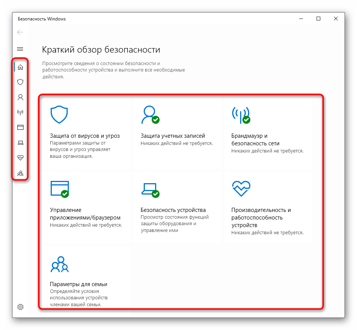
Task: Maximize the Windows Security window
Action: [x=318, y=19]
